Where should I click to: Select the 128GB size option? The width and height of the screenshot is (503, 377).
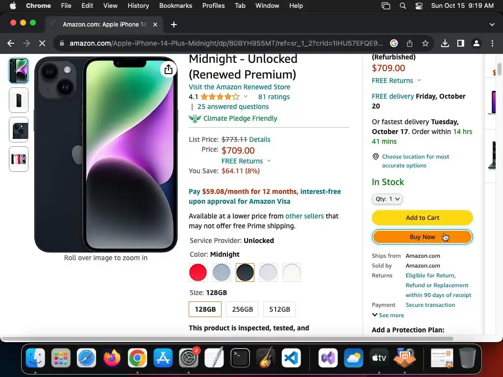[x=205, y=309]
